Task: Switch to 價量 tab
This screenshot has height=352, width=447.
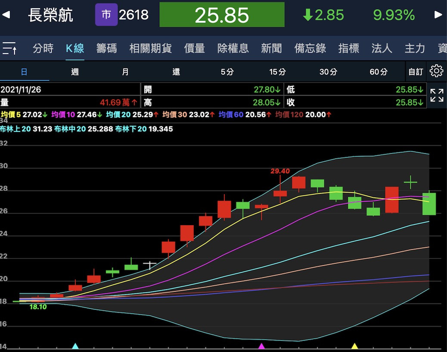Action: click(194, 48)
